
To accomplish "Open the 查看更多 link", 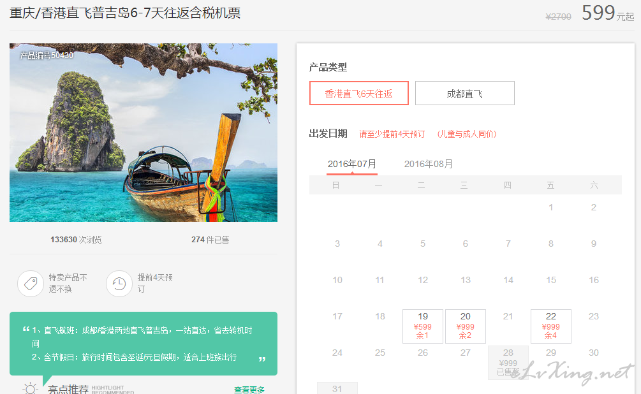I will point(249,390).
